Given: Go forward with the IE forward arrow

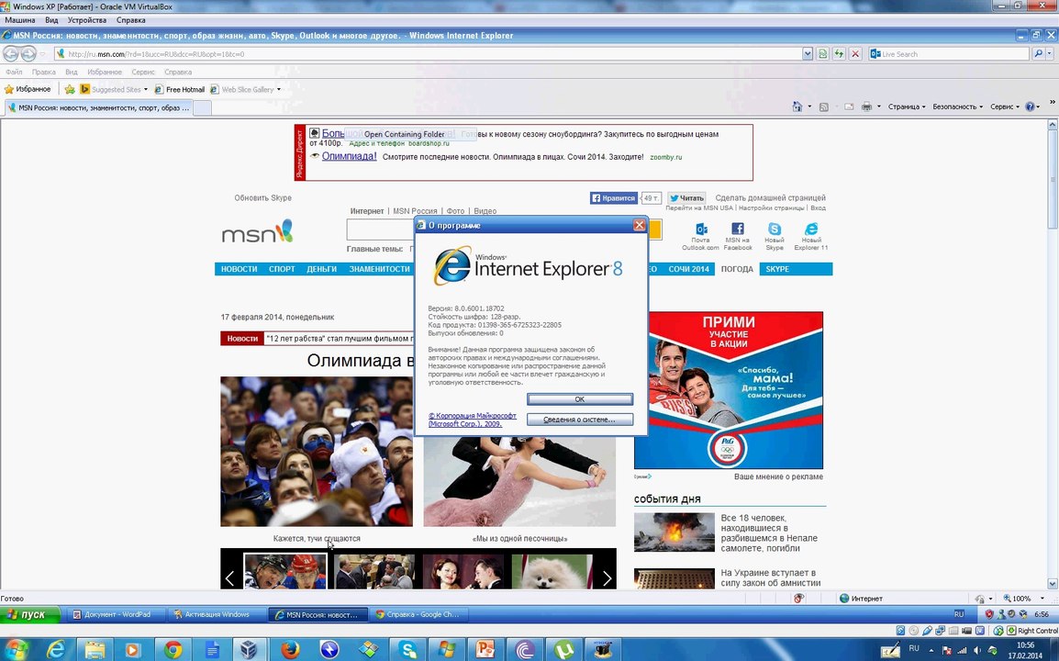Looking at the screenshot, I should tap(28, 53).
